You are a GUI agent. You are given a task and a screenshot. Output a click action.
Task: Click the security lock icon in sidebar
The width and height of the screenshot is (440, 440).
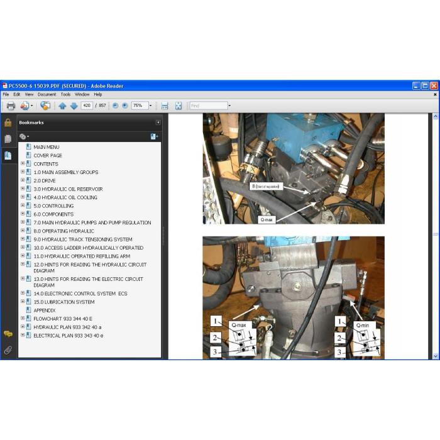point(8,123)
